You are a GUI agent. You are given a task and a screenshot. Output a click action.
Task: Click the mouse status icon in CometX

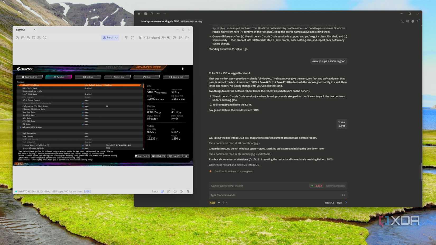click(x=175, y=191)
